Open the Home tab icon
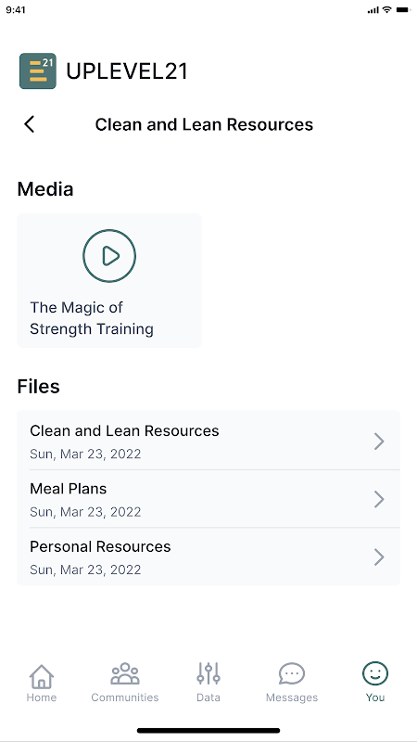The width and height of the screenshot is (417, 742). click(x=42, y=676)
